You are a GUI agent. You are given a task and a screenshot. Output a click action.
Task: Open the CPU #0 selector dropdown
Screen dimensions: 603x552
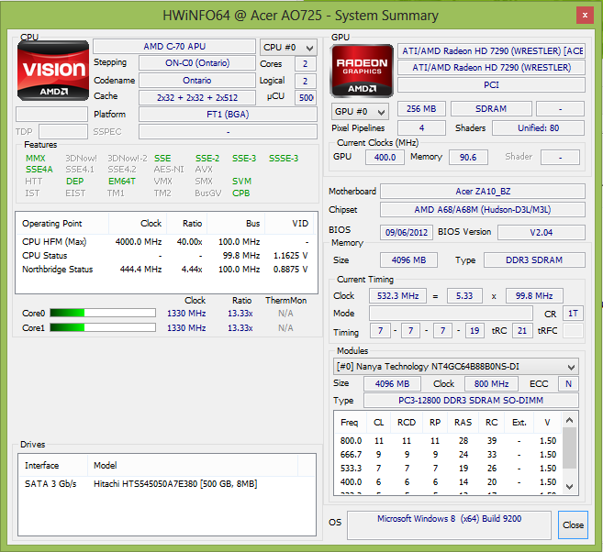tap(288, 48)
